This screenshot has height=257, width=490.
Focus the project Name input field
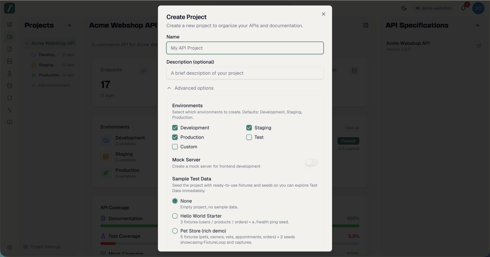pyautogui.click(x=245, y=48)
